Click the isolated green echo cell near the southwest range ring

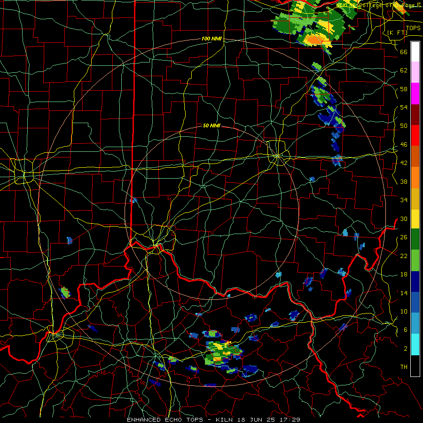[65, 293]
